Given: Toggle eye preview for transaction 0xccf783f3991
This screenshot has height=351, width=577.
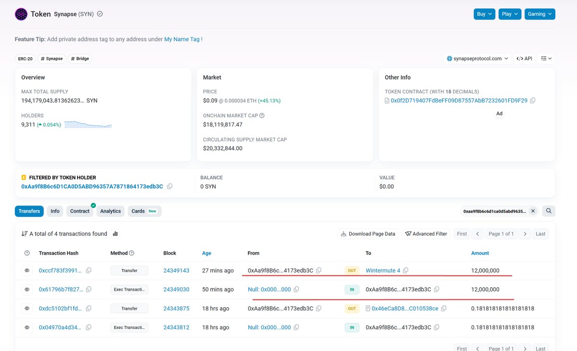Looking at the screenshot, I should point(27,271).
